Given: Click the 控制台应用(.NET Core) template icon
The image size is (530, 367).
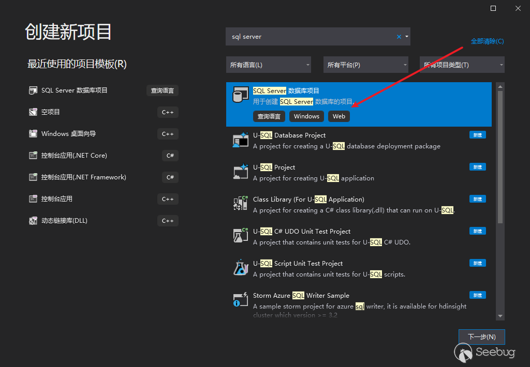Looking at the screenshot, I should tap(33, 155).
